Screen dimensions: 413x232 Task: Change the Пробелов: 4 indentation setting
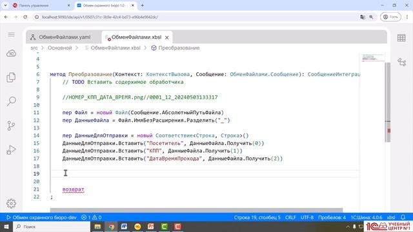coord(332,218)
